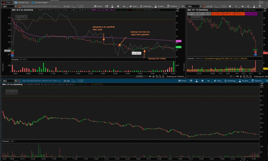Viewport: 268px width, 161px height.
Task: Open the list menu icon in 5m chart toolbar
Action: pyautogui.click(x=182, y=6)
